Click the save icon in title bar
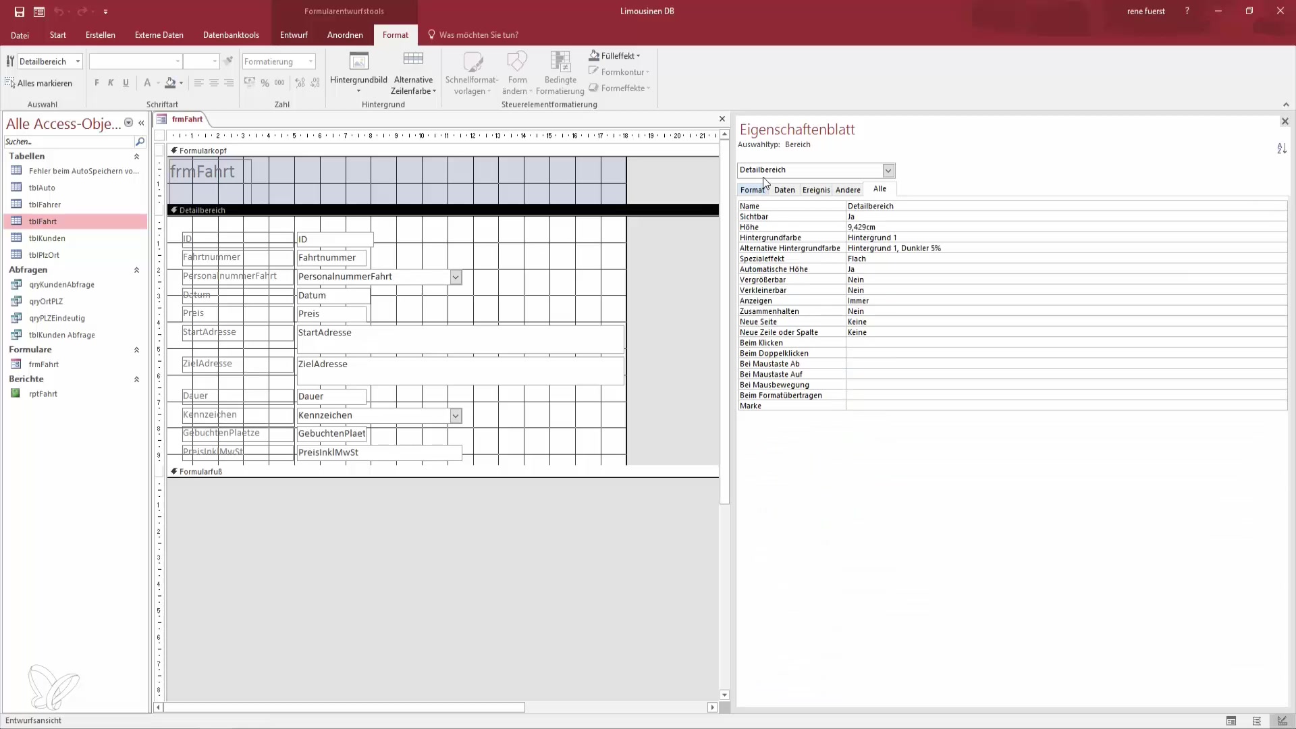 pyautogui.click(x=20, y=11)
